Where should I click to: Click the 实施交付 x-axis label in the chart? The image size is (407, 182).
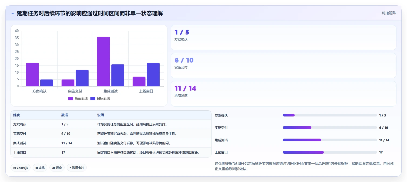coord(75,91)
